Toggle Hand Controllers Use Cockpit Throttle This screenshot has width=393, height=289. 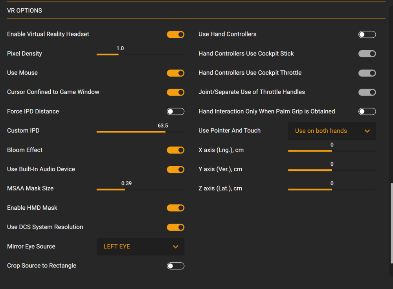point(367,73)
